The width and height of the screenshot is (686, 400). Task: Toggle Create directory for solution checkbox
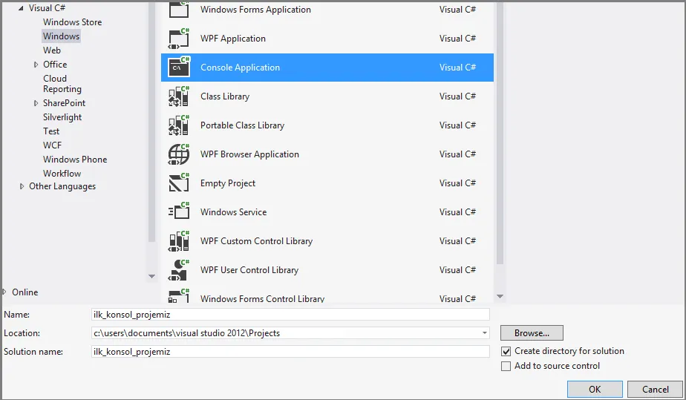tap(506, 351)
